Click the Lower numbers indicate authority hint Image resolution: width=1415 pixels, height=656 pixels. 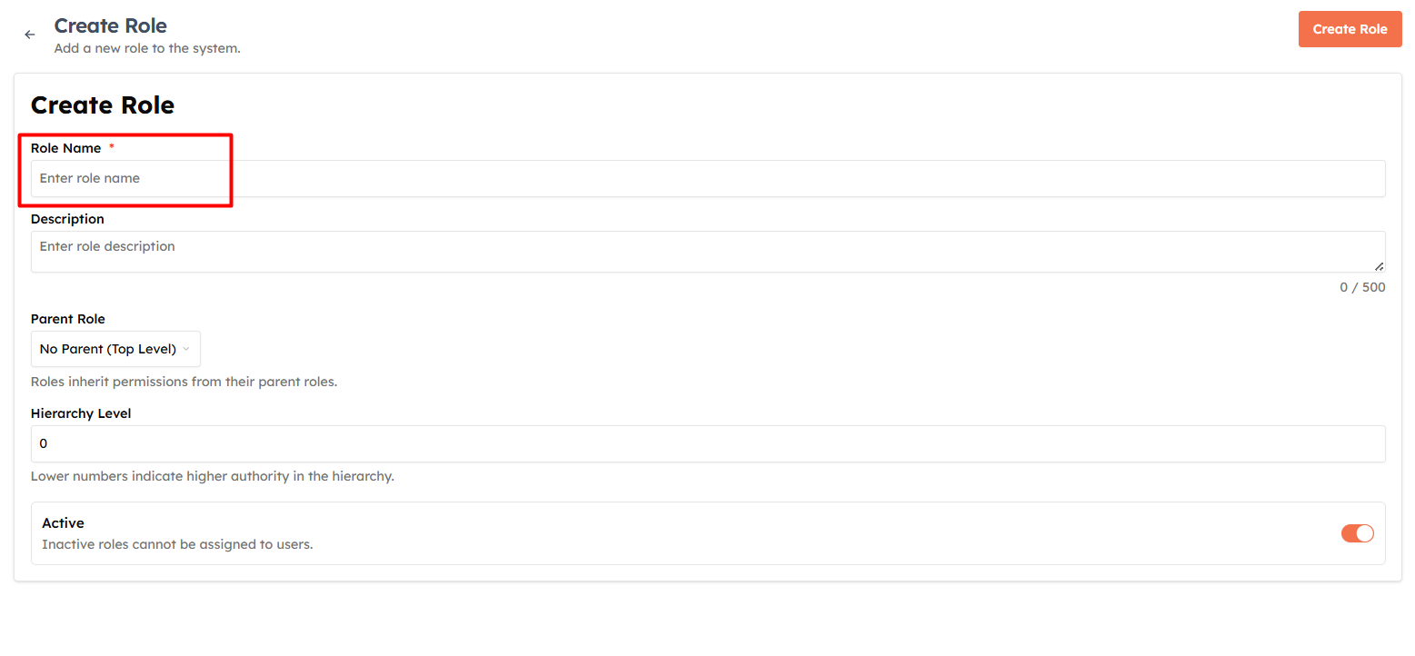[x=213, y=476]
